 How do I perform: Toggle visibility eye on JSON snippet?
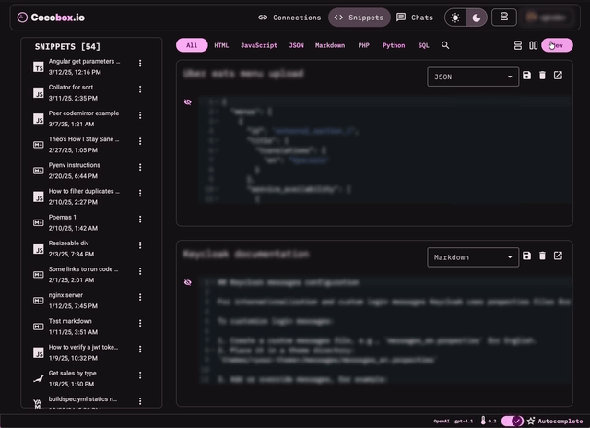(x=188, y=102)
